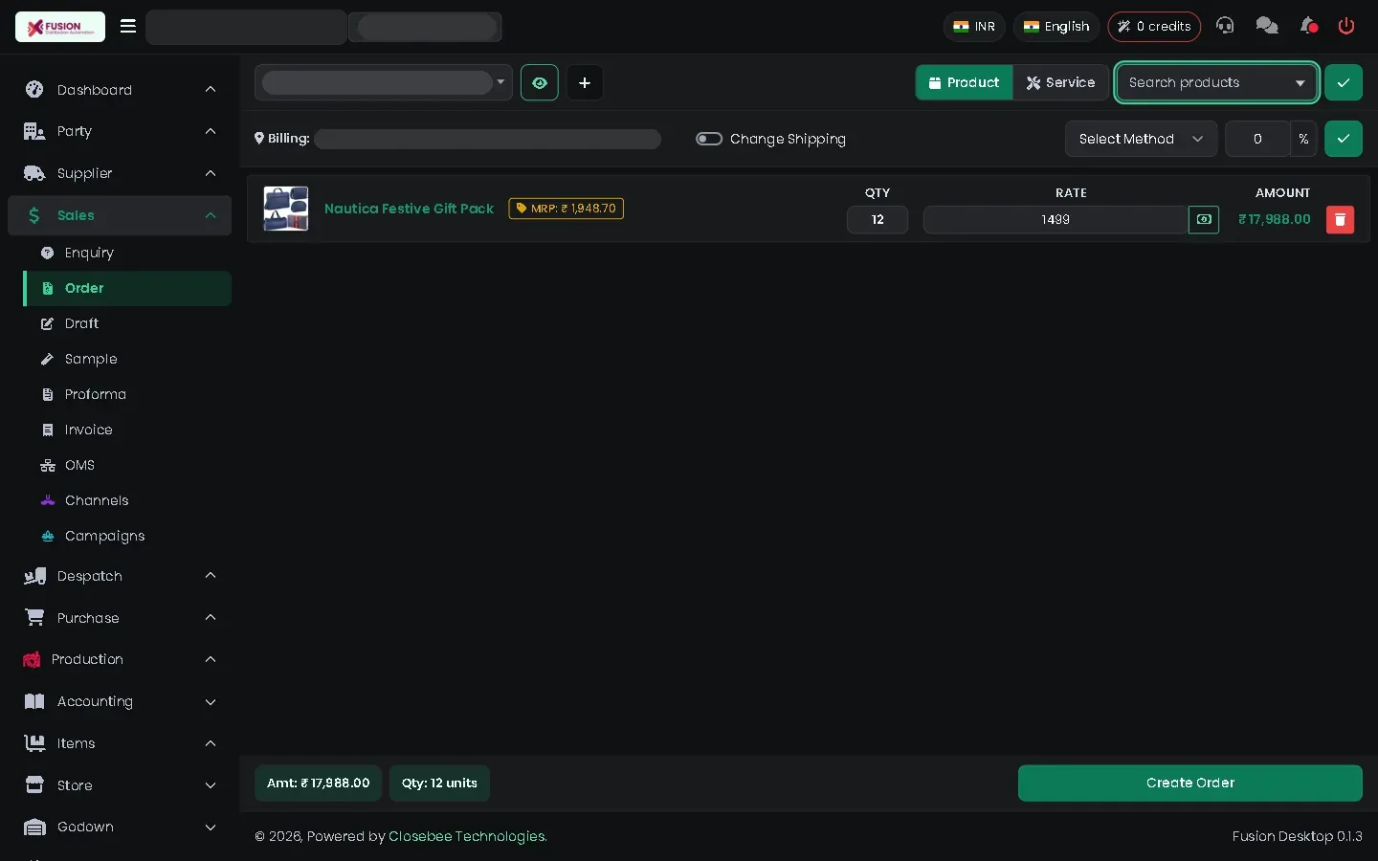Click the rate money icon button
Screen dimensions: 1378x861
(1204, 220)
